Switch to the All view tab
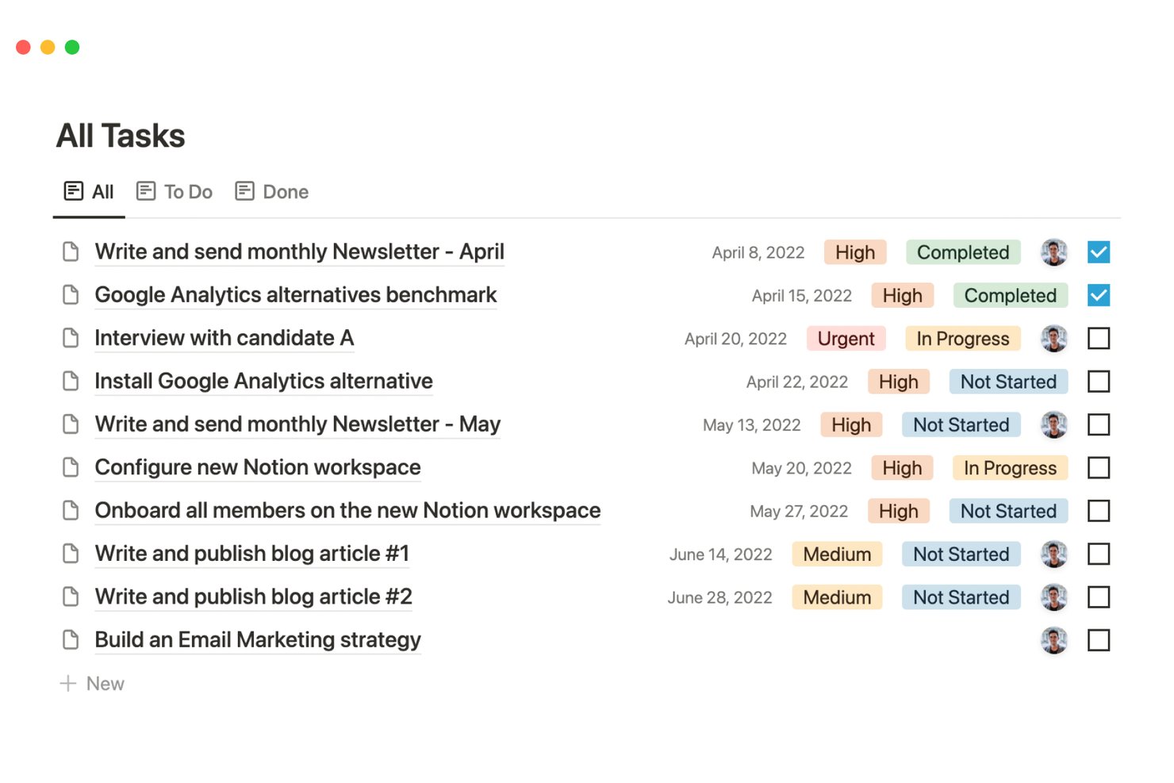Viewport: 1174px width, 783px height. click(x=89, y=192)
